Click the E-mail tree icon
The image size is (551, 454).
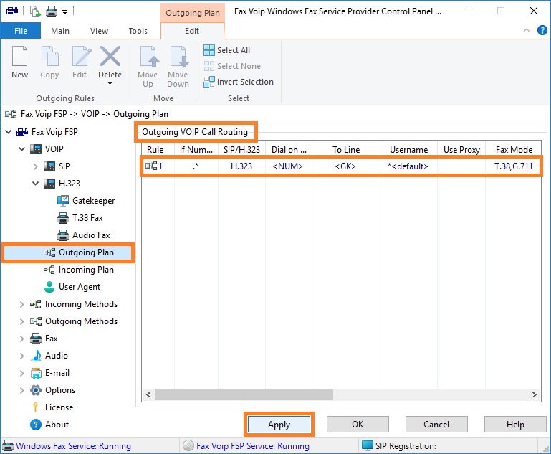pos(36,373)
